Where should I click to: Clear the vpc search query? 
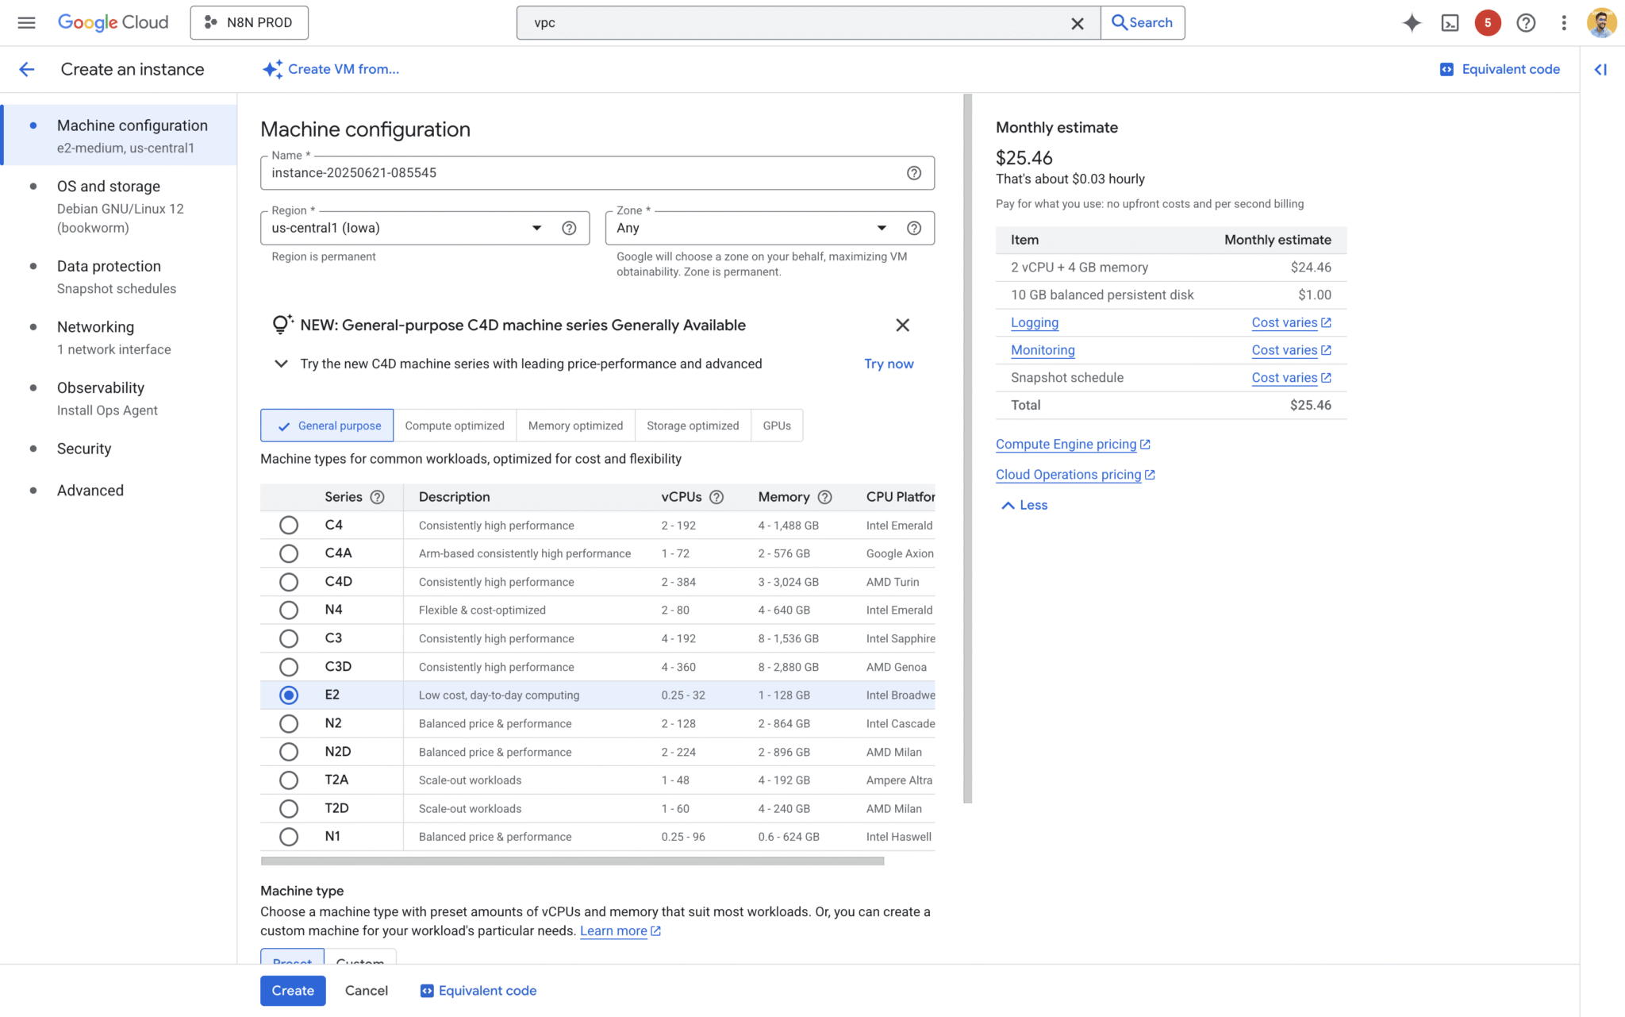pyautogui.click(x=1077, y=23)
